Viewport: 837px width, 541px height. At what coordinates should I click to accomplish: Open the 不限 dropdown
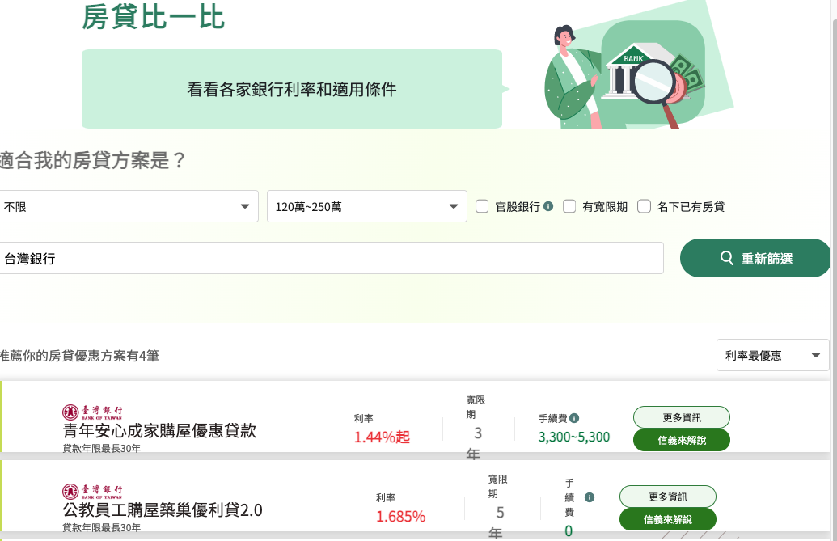128,206
